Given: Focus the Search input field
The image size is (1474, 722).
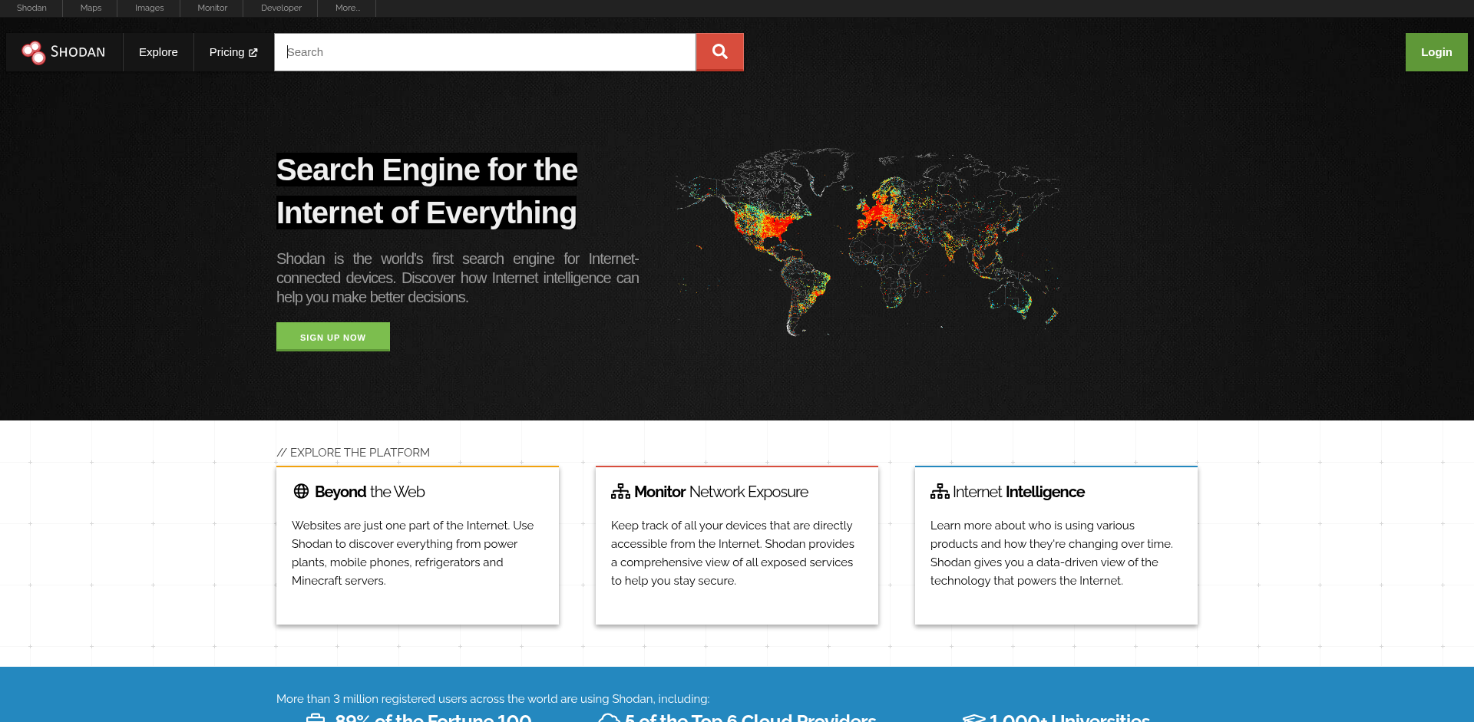Looking at the screenshot, I should click(x=485, y=52).
